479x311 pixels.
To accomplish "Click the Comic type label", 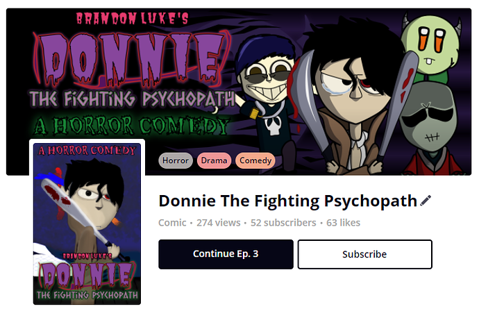I will click(172, 223).
